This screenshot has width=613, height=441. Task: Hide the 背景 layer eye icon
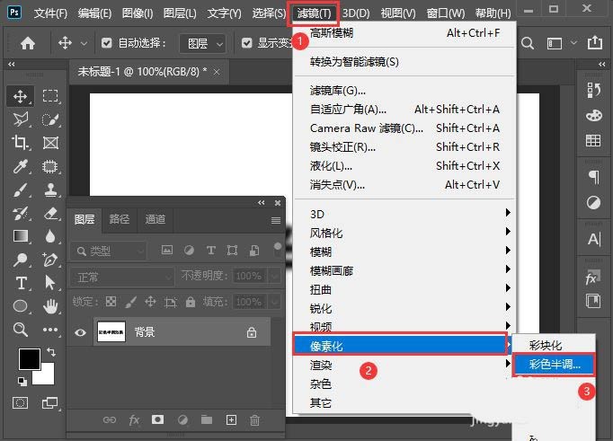(81, 332)
